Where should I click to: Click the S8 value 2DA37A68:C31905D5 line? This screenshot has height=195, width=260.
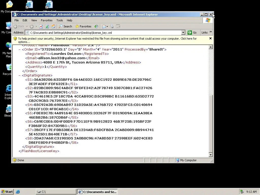(93, 138)
